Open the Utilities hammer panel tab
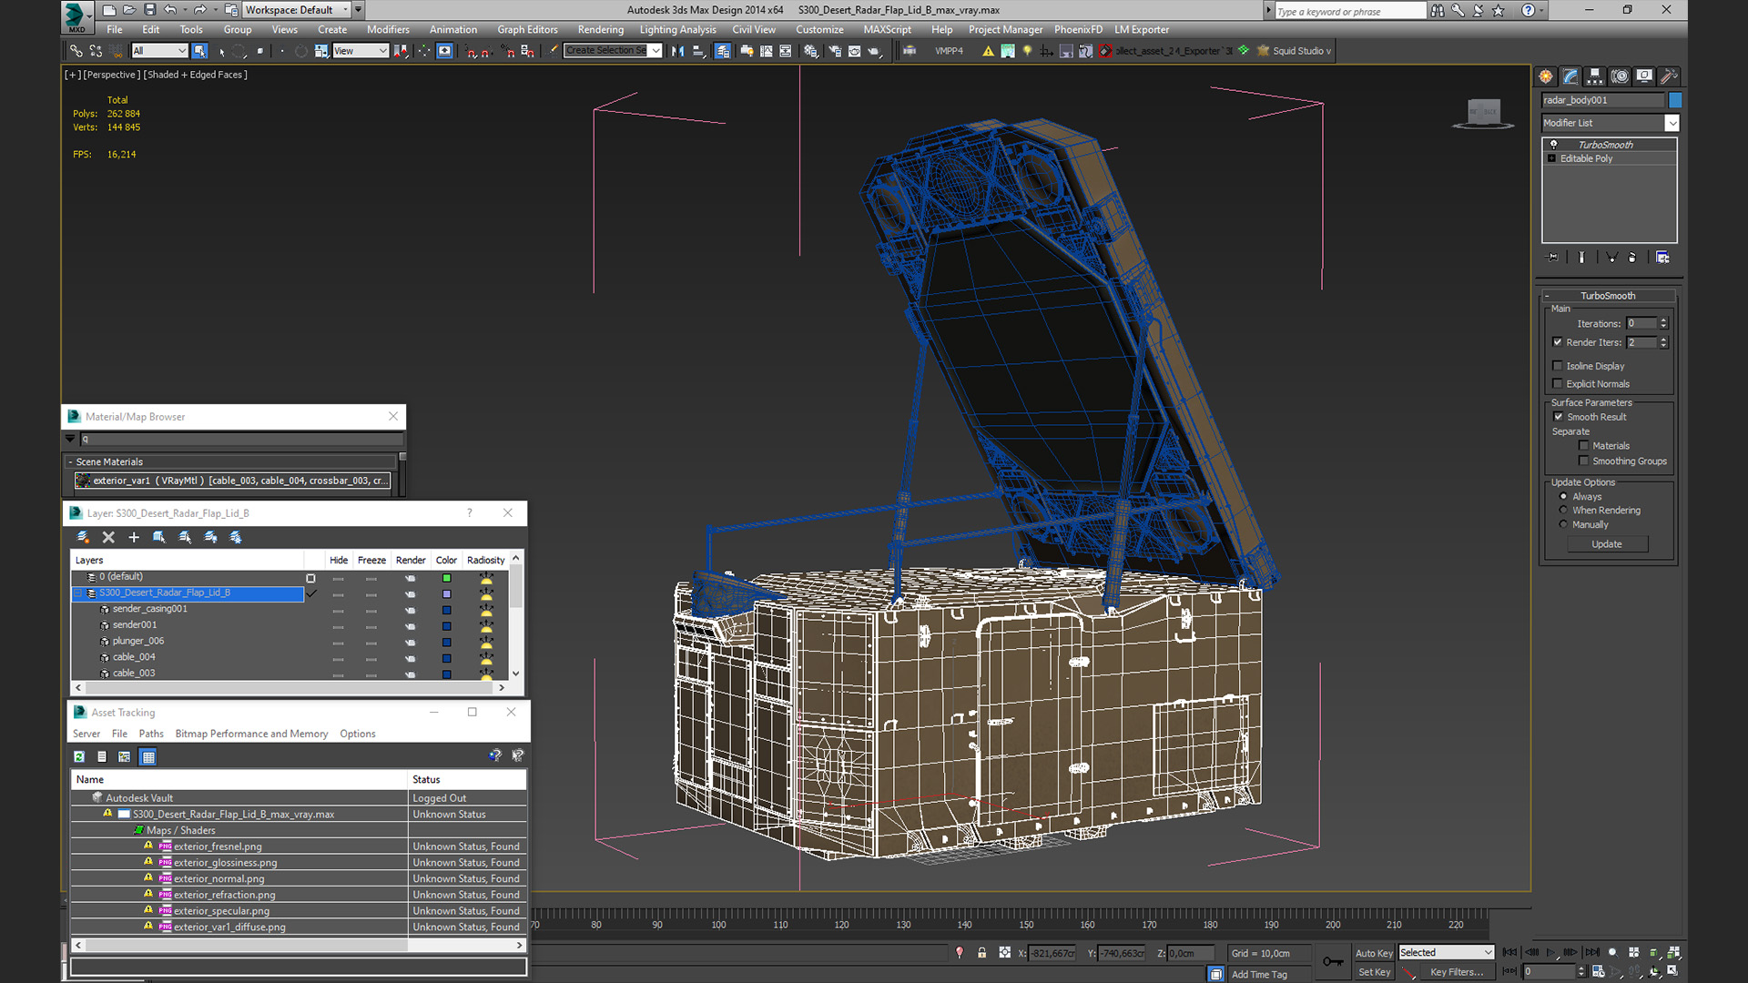The image size is (1748, 983). [1668, 76]
